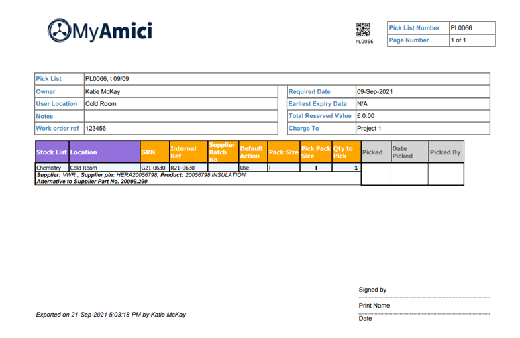Click the Charge To field label
The width and height of the screenshot is (520, 338).
[x=304, y=129]
